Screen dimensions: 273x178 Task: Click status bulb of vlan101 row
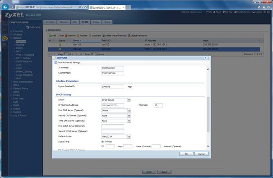60,45
